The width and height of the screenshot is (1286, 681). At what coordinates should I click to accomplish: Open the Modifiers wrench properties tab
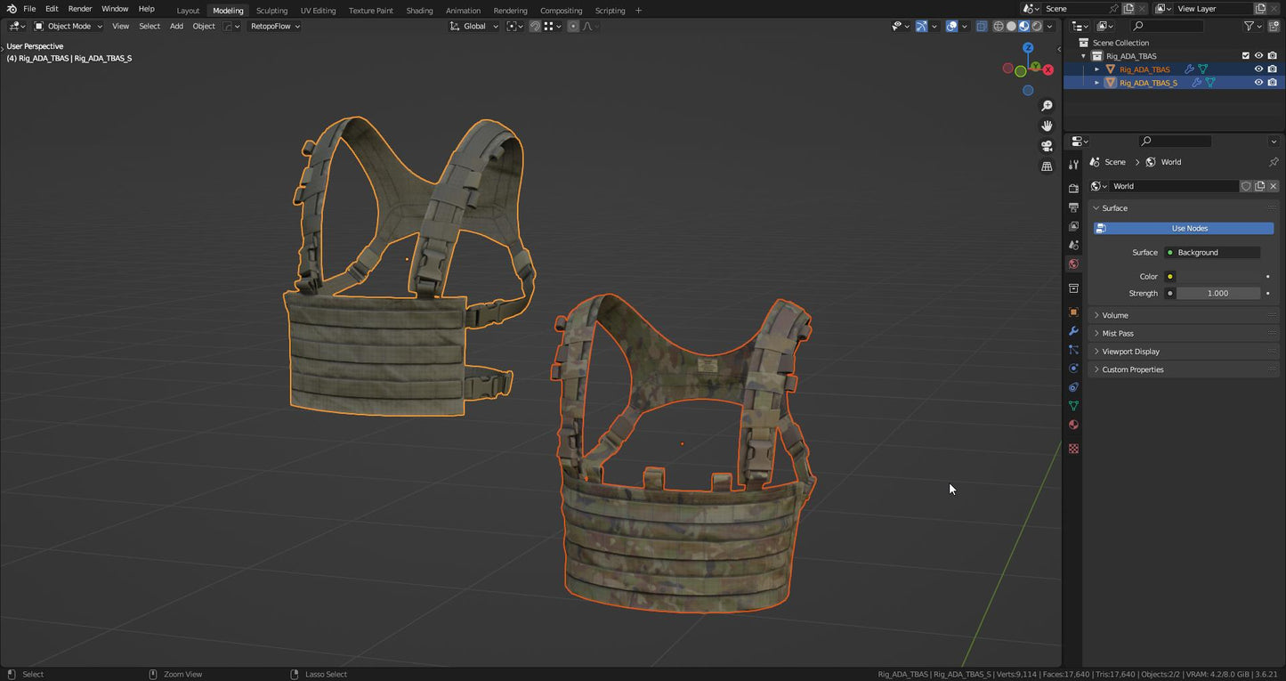[1073, 331]
